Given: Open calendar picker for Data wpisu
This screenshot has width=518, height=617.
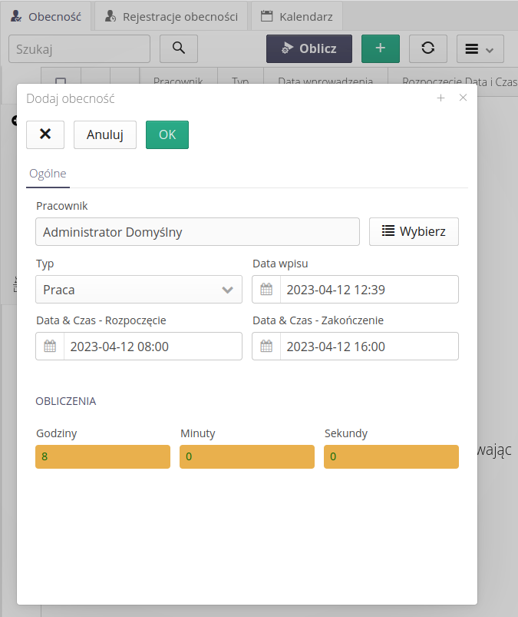Looking at the screenshot, I should [266, 290].
